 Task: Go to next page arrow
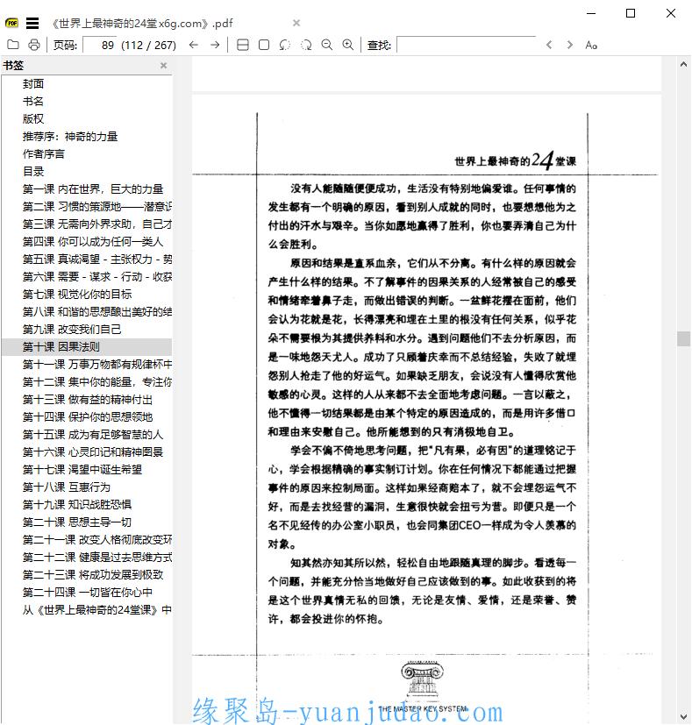215,45
